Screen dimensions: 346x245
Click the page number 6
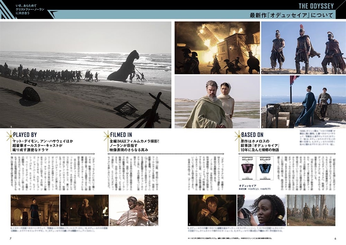[335, 239]
